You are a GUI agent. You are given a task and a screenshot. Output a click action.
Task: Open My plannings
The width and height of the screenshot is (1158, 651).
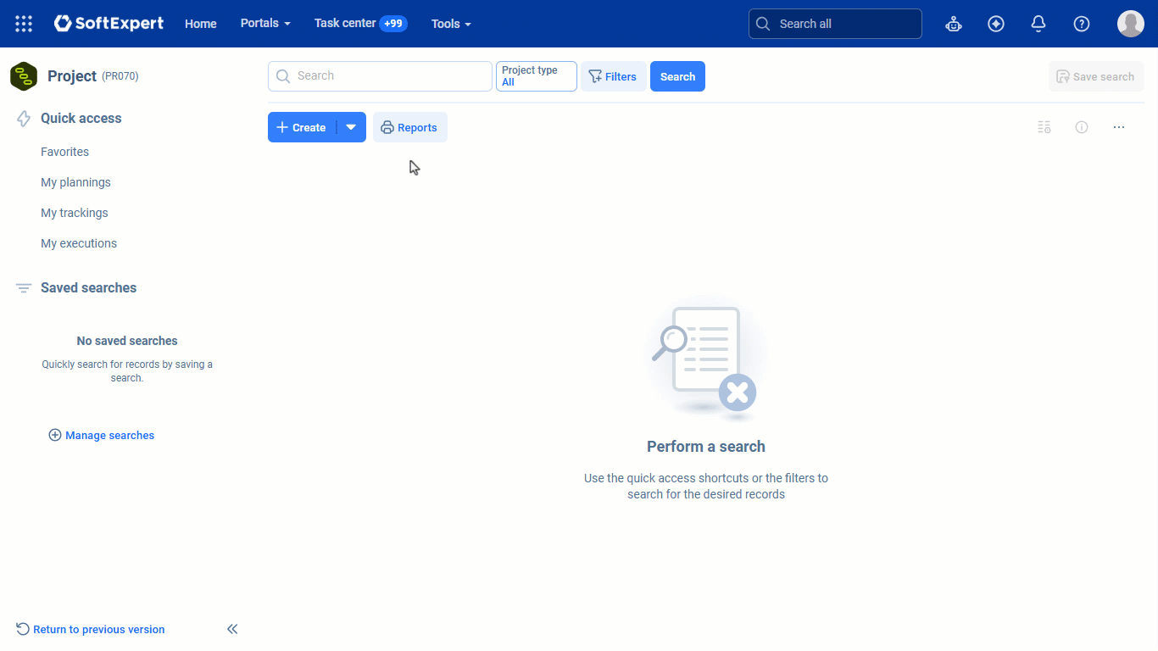[75, 182]
